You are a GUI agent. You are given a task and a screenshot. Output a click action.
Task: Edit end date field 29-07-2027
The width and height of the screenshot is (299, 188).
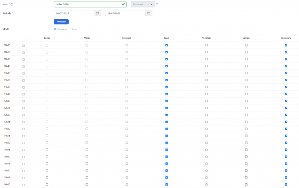pos(125,13)
